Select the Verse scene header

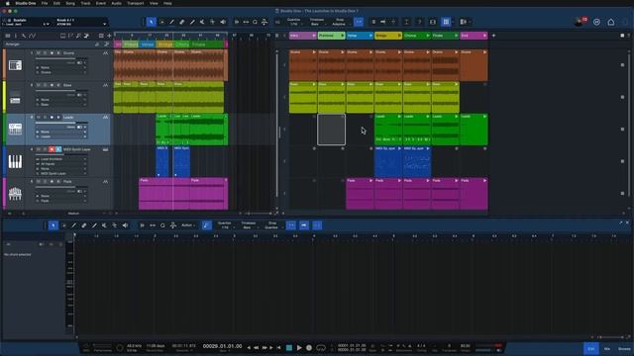tap(360, 36)
